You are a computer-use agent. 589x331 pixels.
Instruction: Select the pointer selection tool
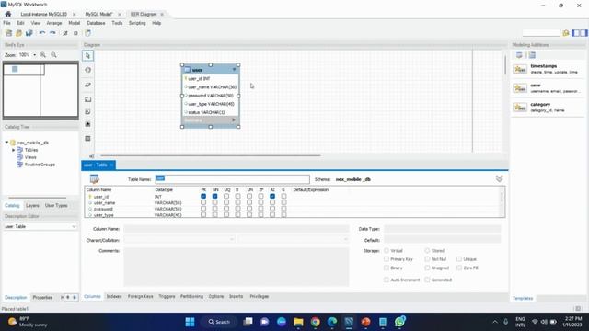[88, 56]
